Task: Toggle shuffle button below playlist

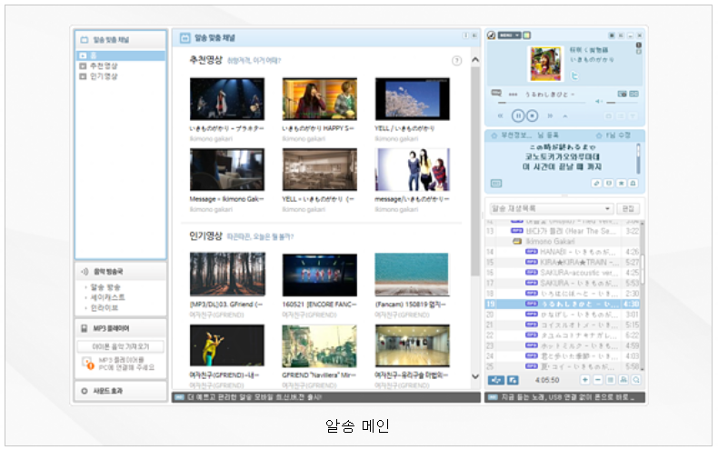Action: coord(496,380)
